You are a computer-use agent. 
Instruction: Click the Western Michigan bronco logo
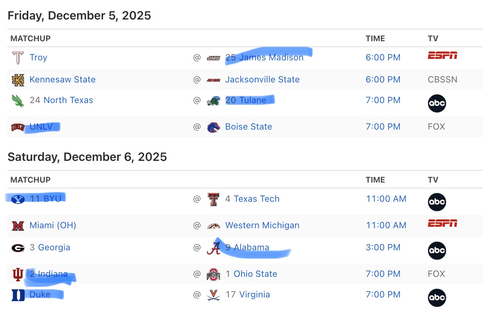click(x=213, y=226)
